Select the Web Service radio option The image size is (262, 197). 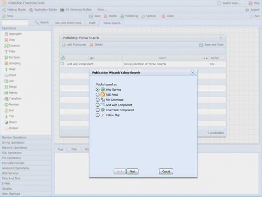(x=97, y=89)
